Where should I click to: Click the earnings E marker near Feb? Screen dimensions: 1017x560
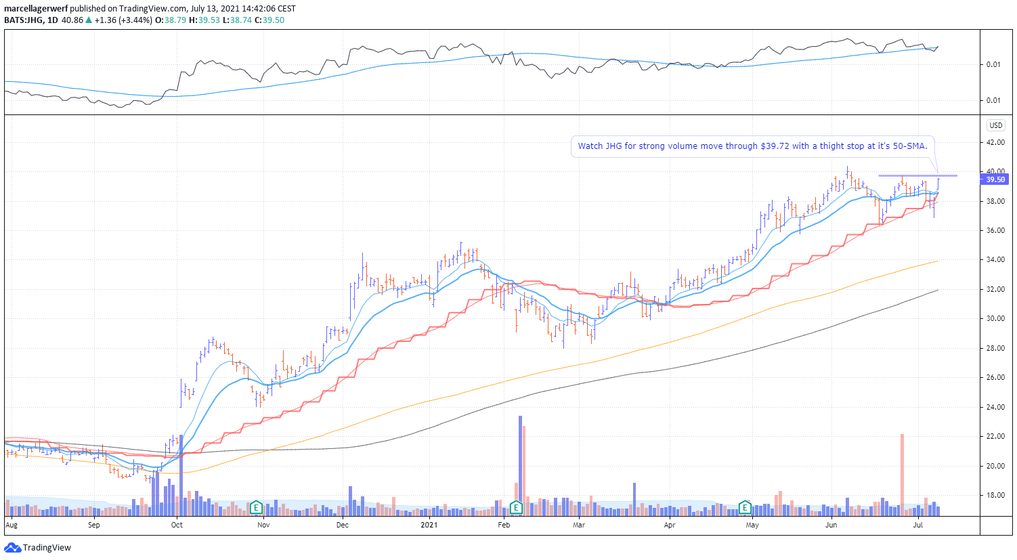[x=516, y=507]
